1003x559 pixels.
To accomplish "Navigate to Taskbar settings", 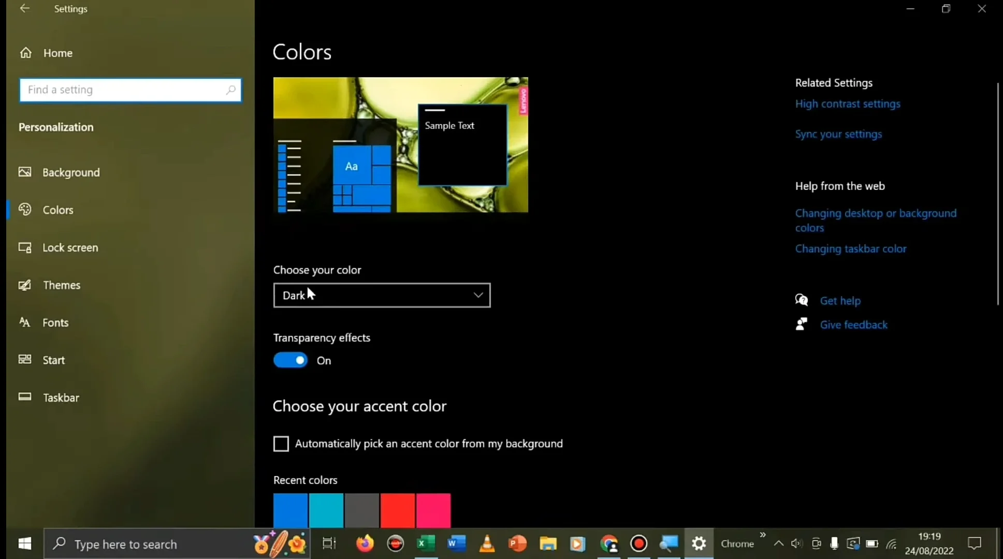I will (x=61, y=397).
